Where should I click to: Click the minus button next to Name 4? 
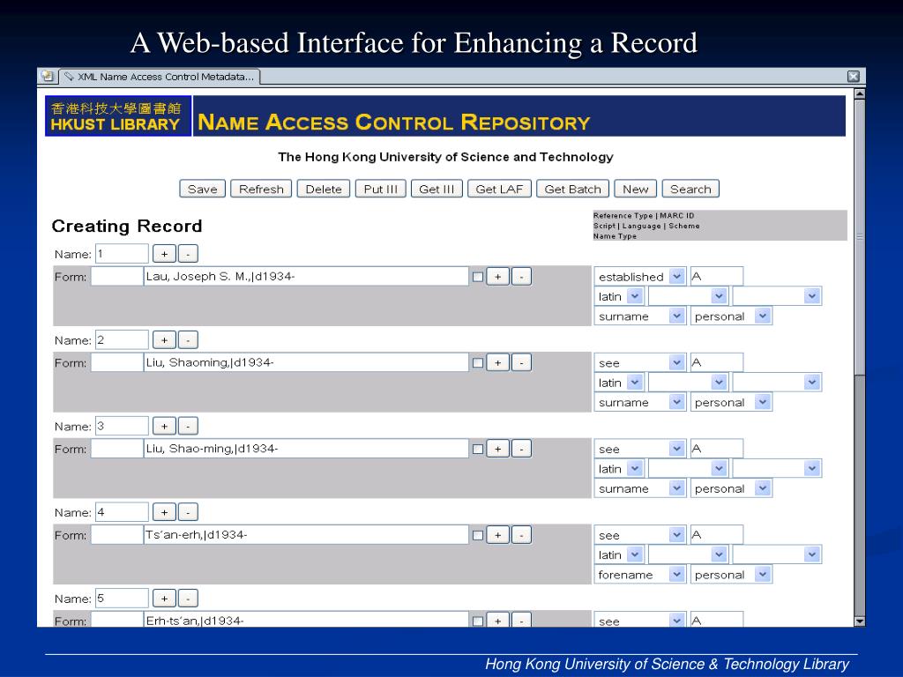pyautogui.click(x=188, y=512)
